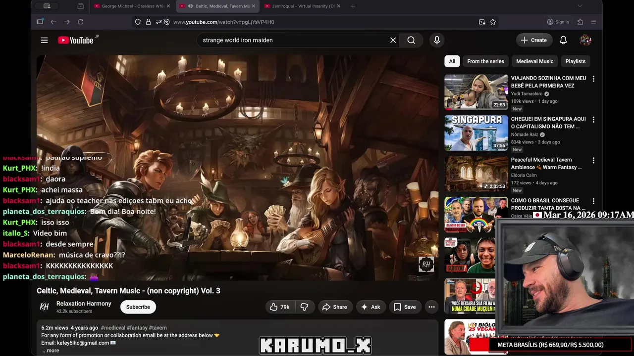This screenshot has width=634, height=356.
Task: Close the George Michael browser tab
Action: tap(168, 6)
